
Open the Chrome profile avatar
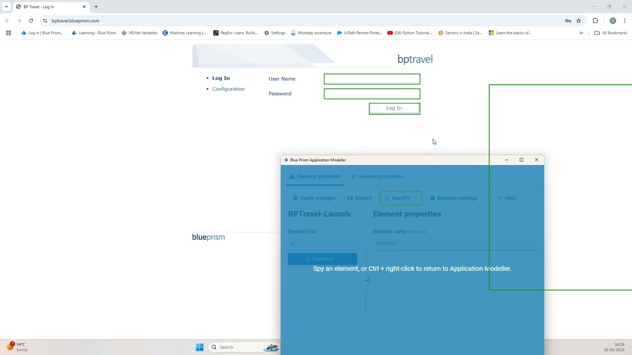pyautogui.click(x=613, y=21)
